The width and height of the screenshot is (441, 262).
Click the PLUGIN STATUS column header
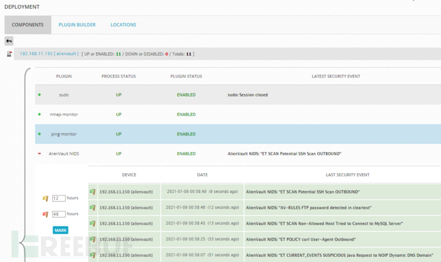pos(186,76)
